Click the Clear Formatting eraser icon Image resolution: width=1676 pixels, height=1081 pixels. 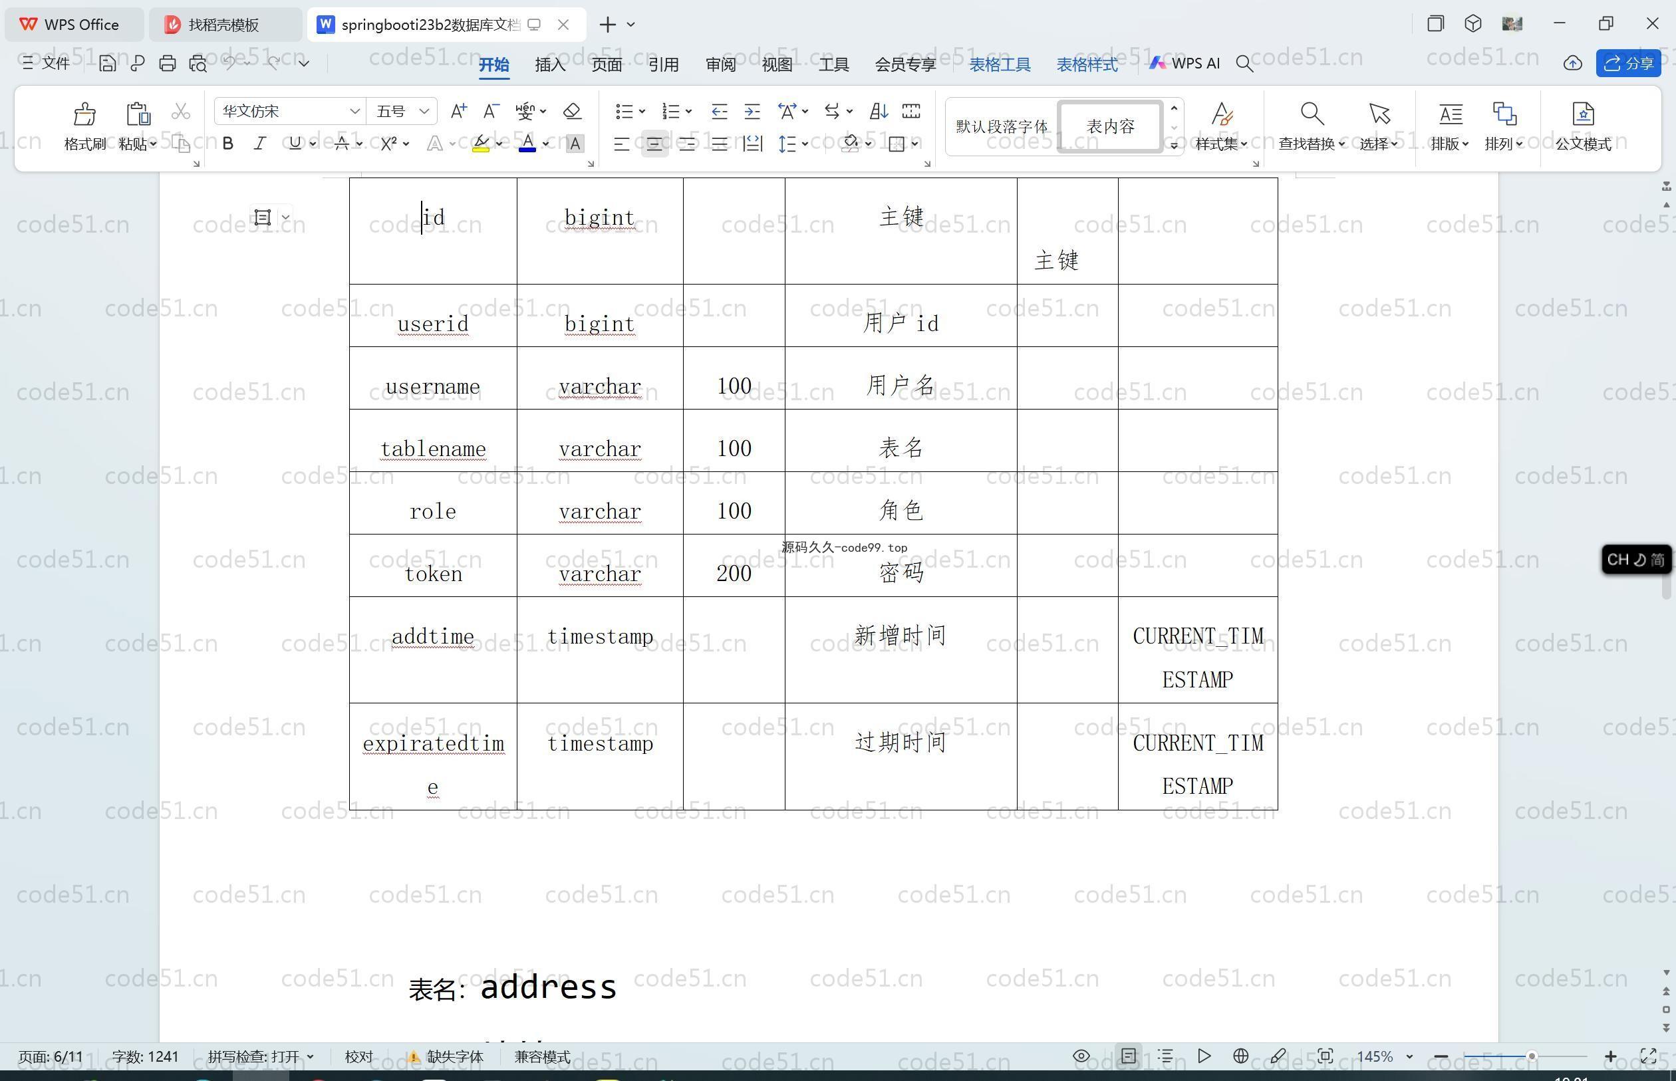tap(572, 111)
